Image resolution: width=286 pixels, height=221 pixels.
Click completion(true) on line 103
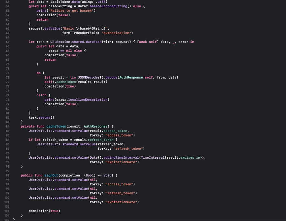(44, 211)
